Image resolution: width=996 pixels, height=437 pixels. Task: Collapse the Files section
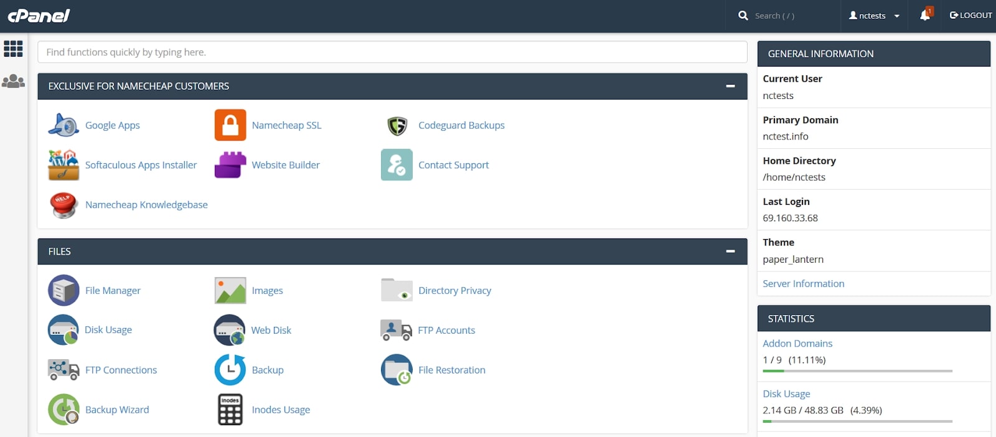click(730, 251)
